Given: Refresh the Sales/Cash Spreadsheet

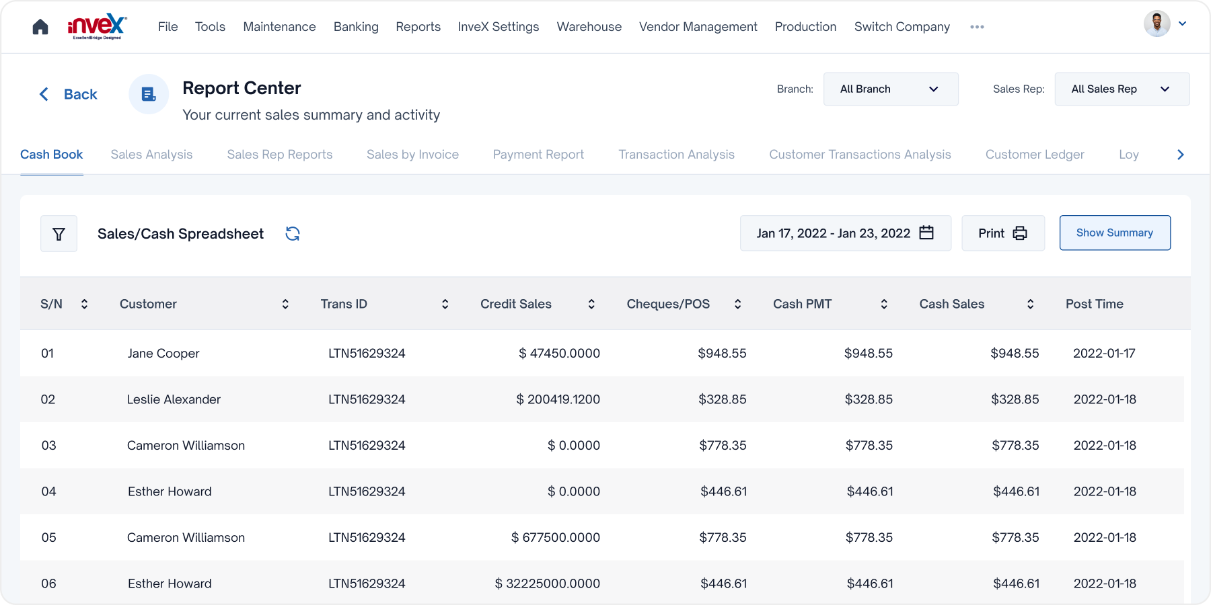Looking at the screenshot, I should coord(293,234).
